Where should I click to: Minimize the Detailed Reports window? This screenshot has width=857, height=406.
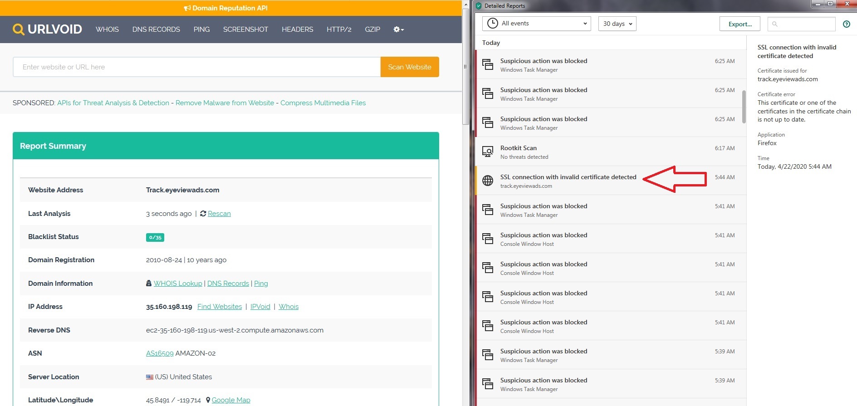point(818,4)
